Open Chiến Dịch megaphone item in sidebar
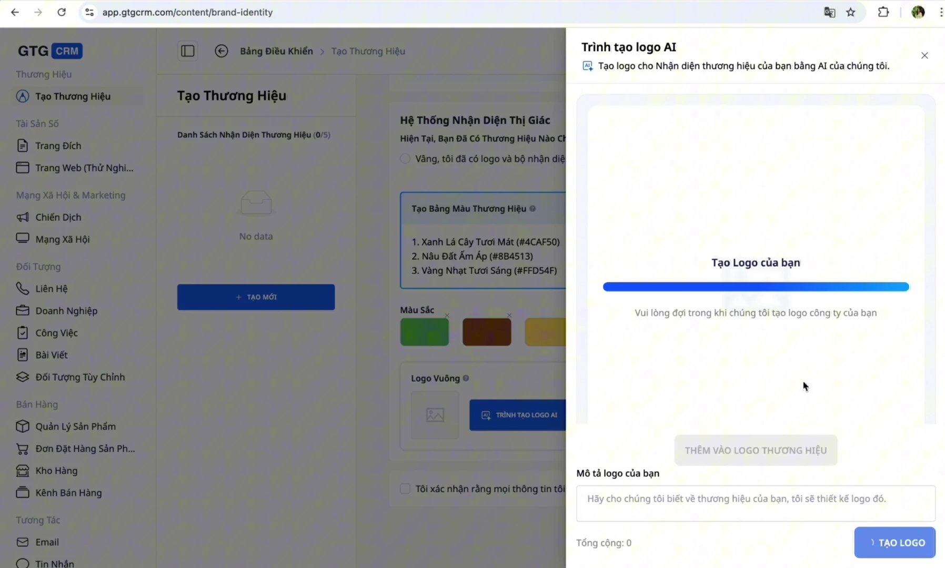The width and height of the screenshot is (945, 568). pos(58,217)
